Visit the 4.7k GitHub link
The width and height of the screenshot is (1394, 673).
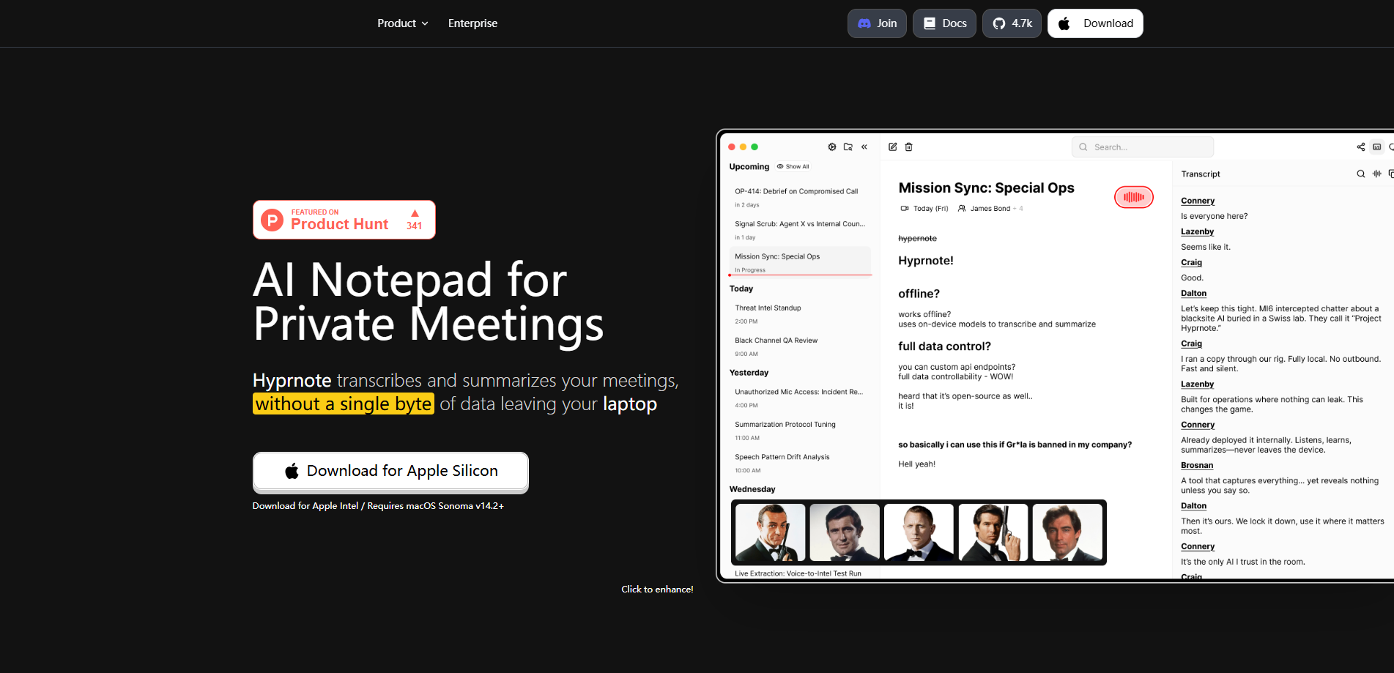(1012, 23)
